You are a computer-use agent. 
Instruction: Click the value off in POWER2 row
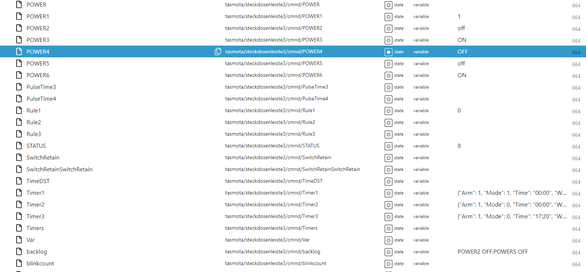point(461,28)
